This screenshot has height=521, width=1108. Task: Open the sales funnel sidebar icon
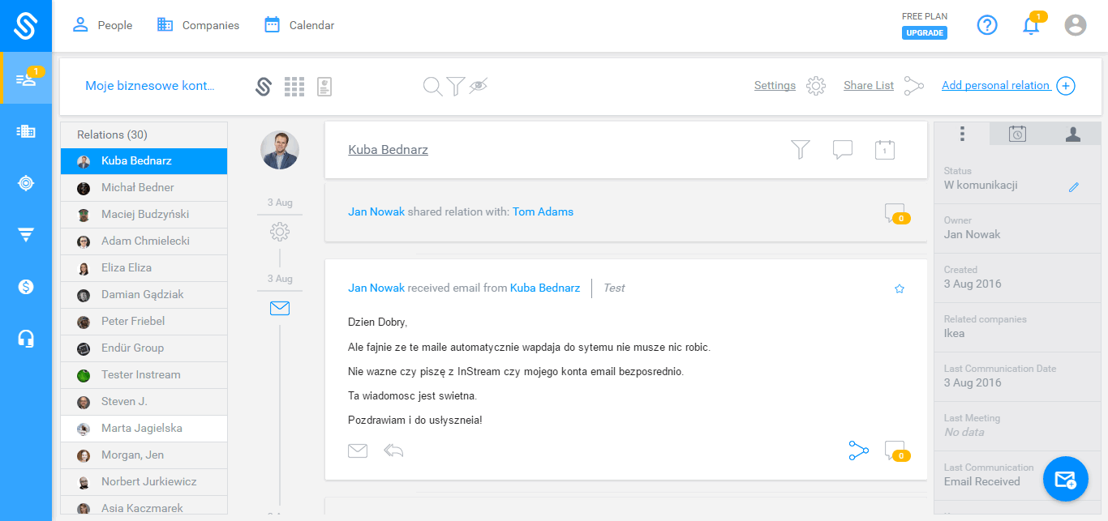coord(26,235)
